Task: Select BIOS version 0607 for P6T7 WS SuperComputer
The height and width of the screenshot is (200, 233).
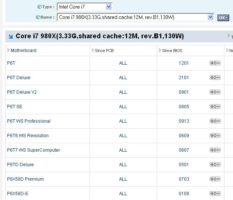Action: (x=184, y=150)
